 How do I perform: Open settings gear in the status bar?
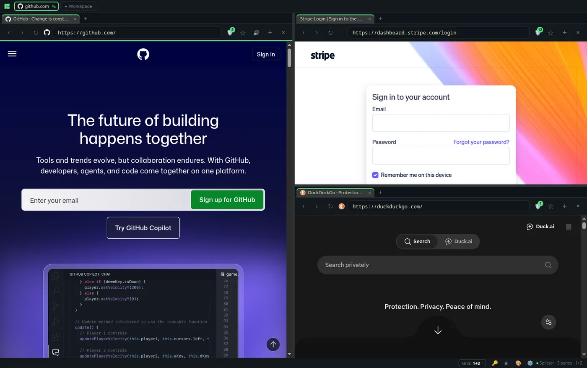(530, 363)
